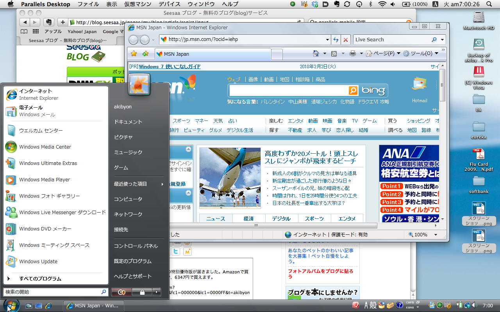Click the Start menu sleep power button

click(121, 292)
